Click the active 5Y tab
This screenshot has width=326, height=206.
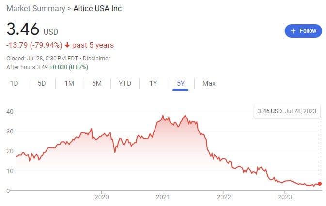click(x=181, y=83)
